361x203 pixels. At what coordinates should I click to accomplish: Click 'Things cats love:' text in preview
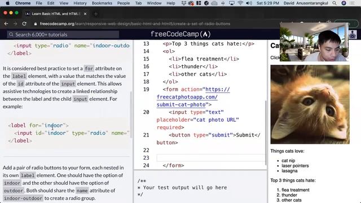coord(287,151)
